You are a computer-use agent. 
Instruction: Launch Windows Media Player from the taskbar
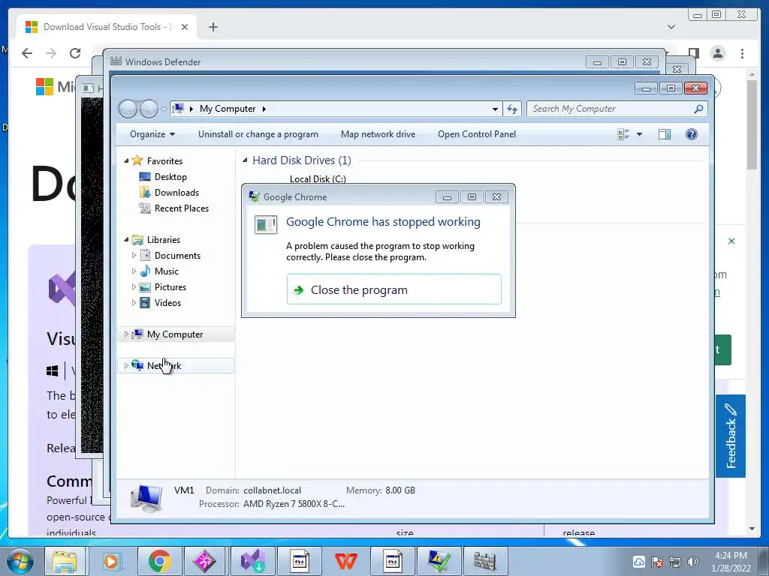pyautogui.click(x=111, y=561)
